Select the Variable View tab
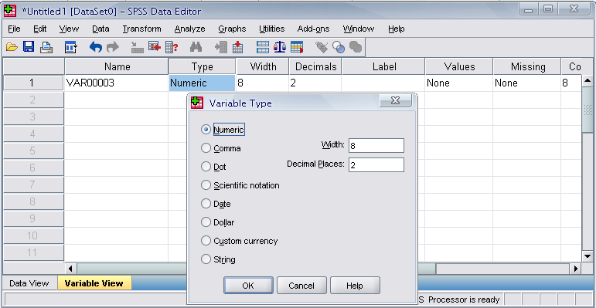Viewport: 596px width, 308px height. click(x=94, y=283)
